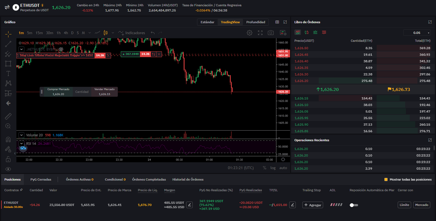
Task: Open the Condicional orders tab
Action: click(115, 179)
